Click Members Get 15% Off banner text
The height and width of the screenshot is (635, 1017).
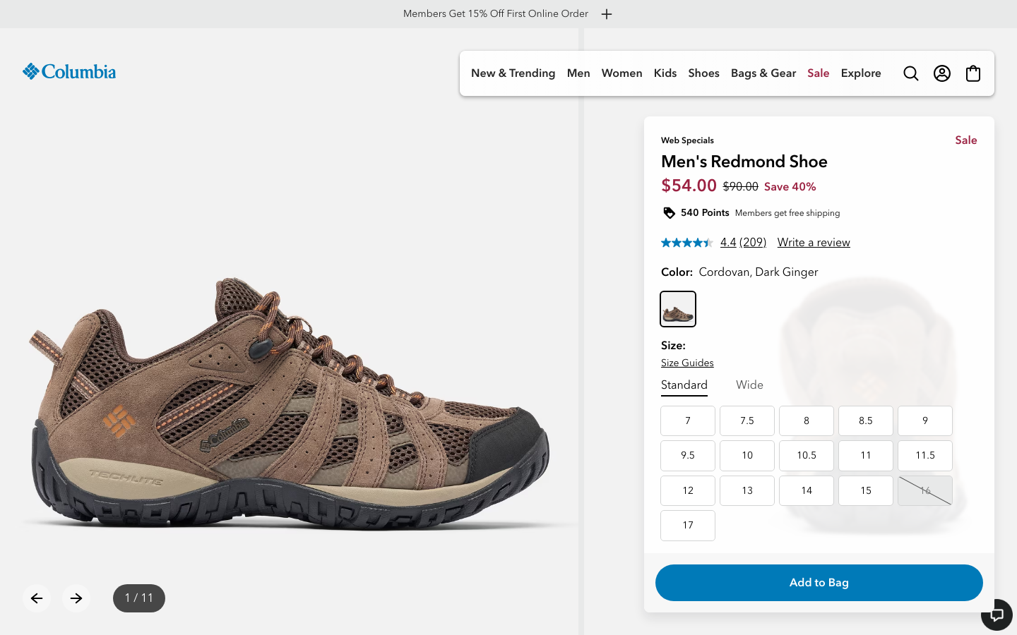(496, 14)
